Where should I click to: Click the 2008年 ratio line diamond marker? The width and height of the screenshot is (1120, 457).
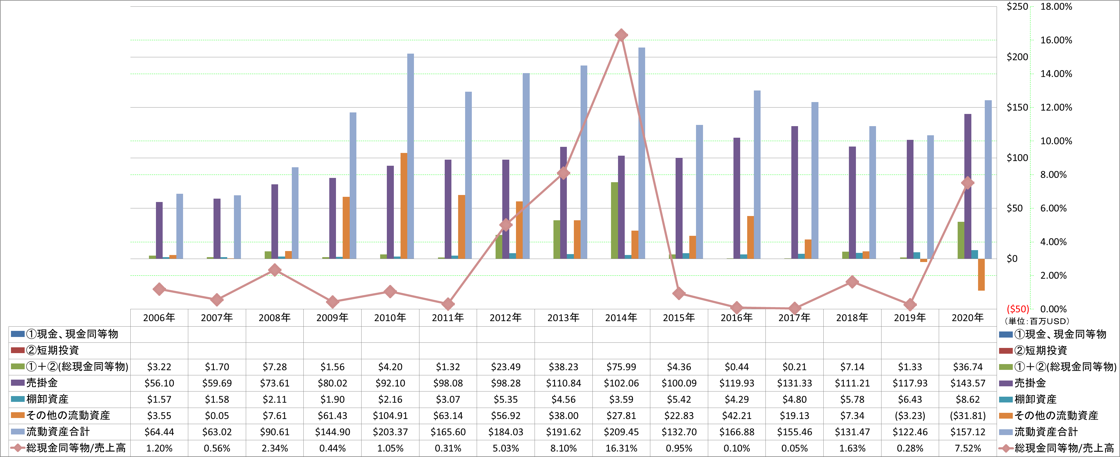tap(274, 270)
